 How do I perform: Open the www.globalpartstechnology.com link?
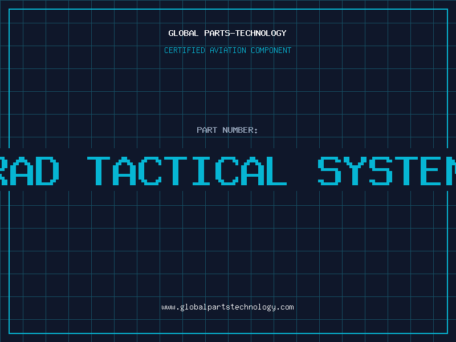point(227,307)
